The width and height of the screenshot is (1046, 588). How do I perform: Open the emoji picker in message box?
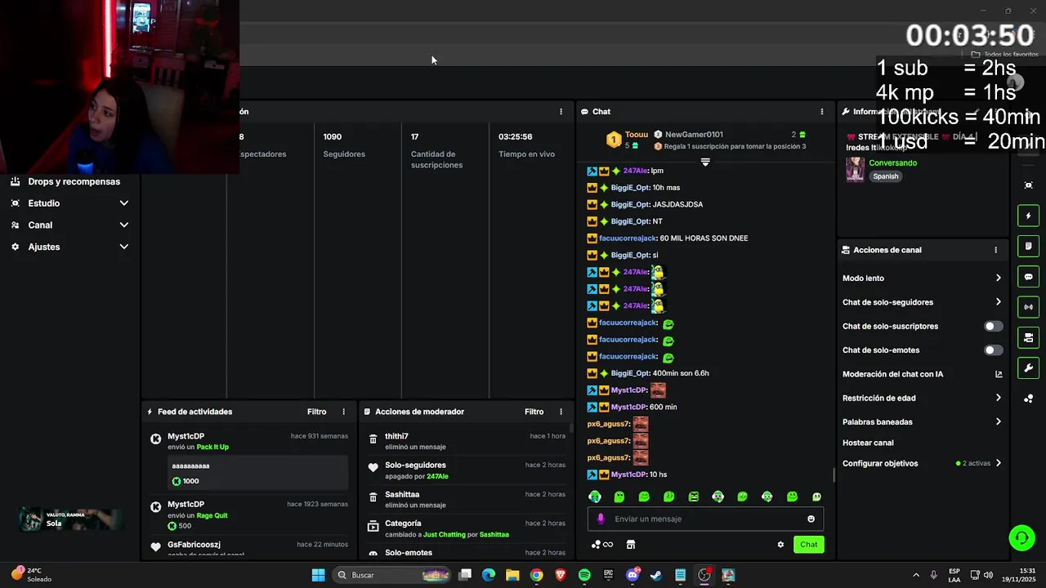tap(811, 519)
